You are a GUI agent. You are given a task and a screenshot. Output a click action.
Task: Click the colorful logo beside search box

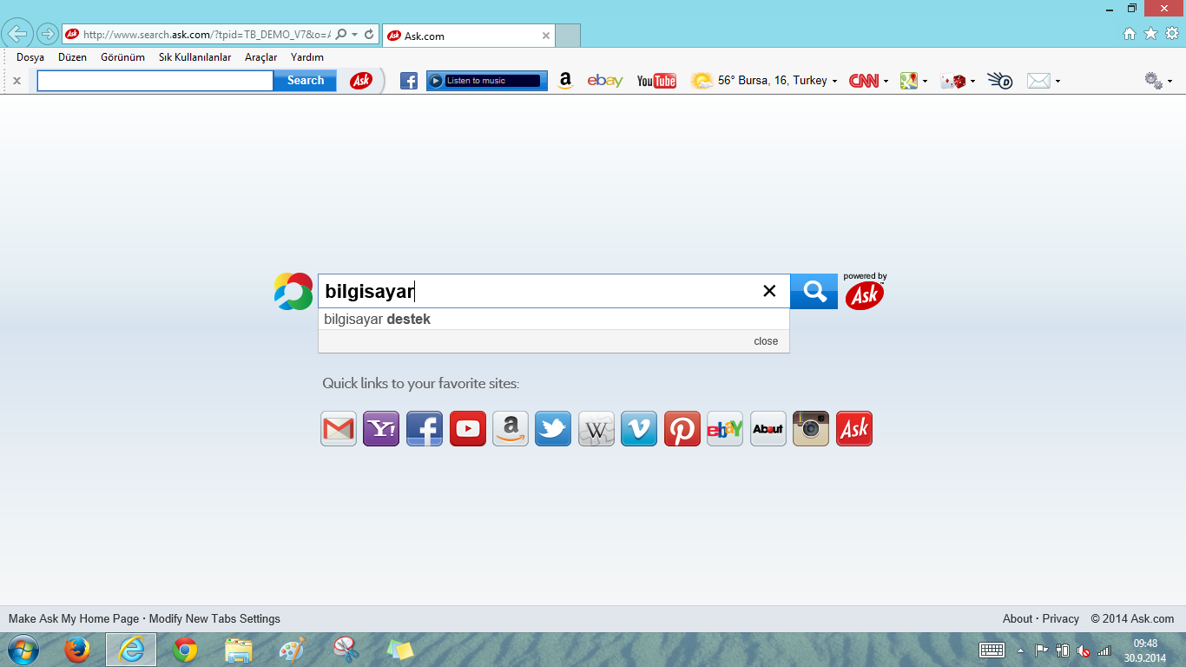tap(293, 291)
